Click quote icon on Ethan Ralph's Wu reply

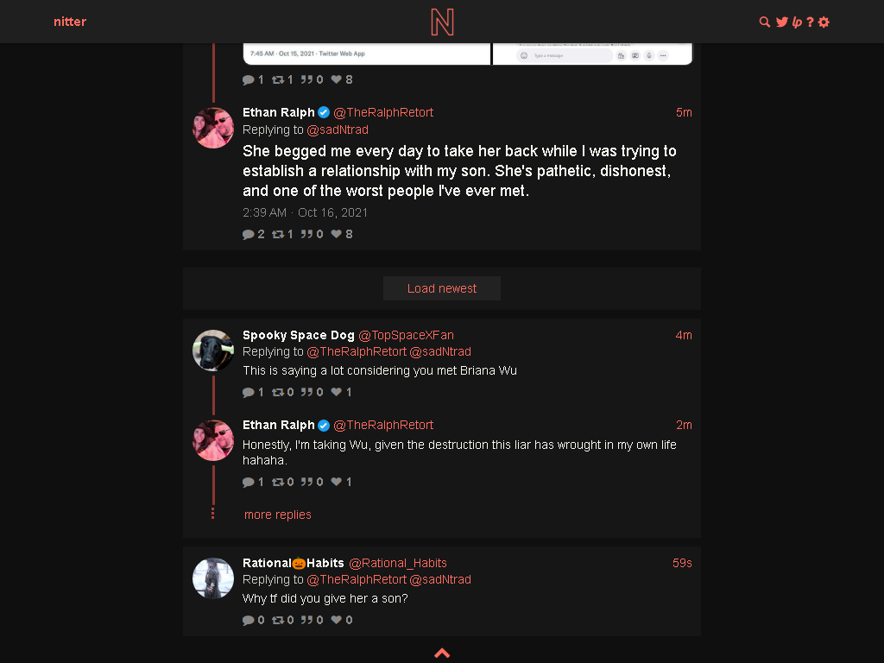click(306, 482)
